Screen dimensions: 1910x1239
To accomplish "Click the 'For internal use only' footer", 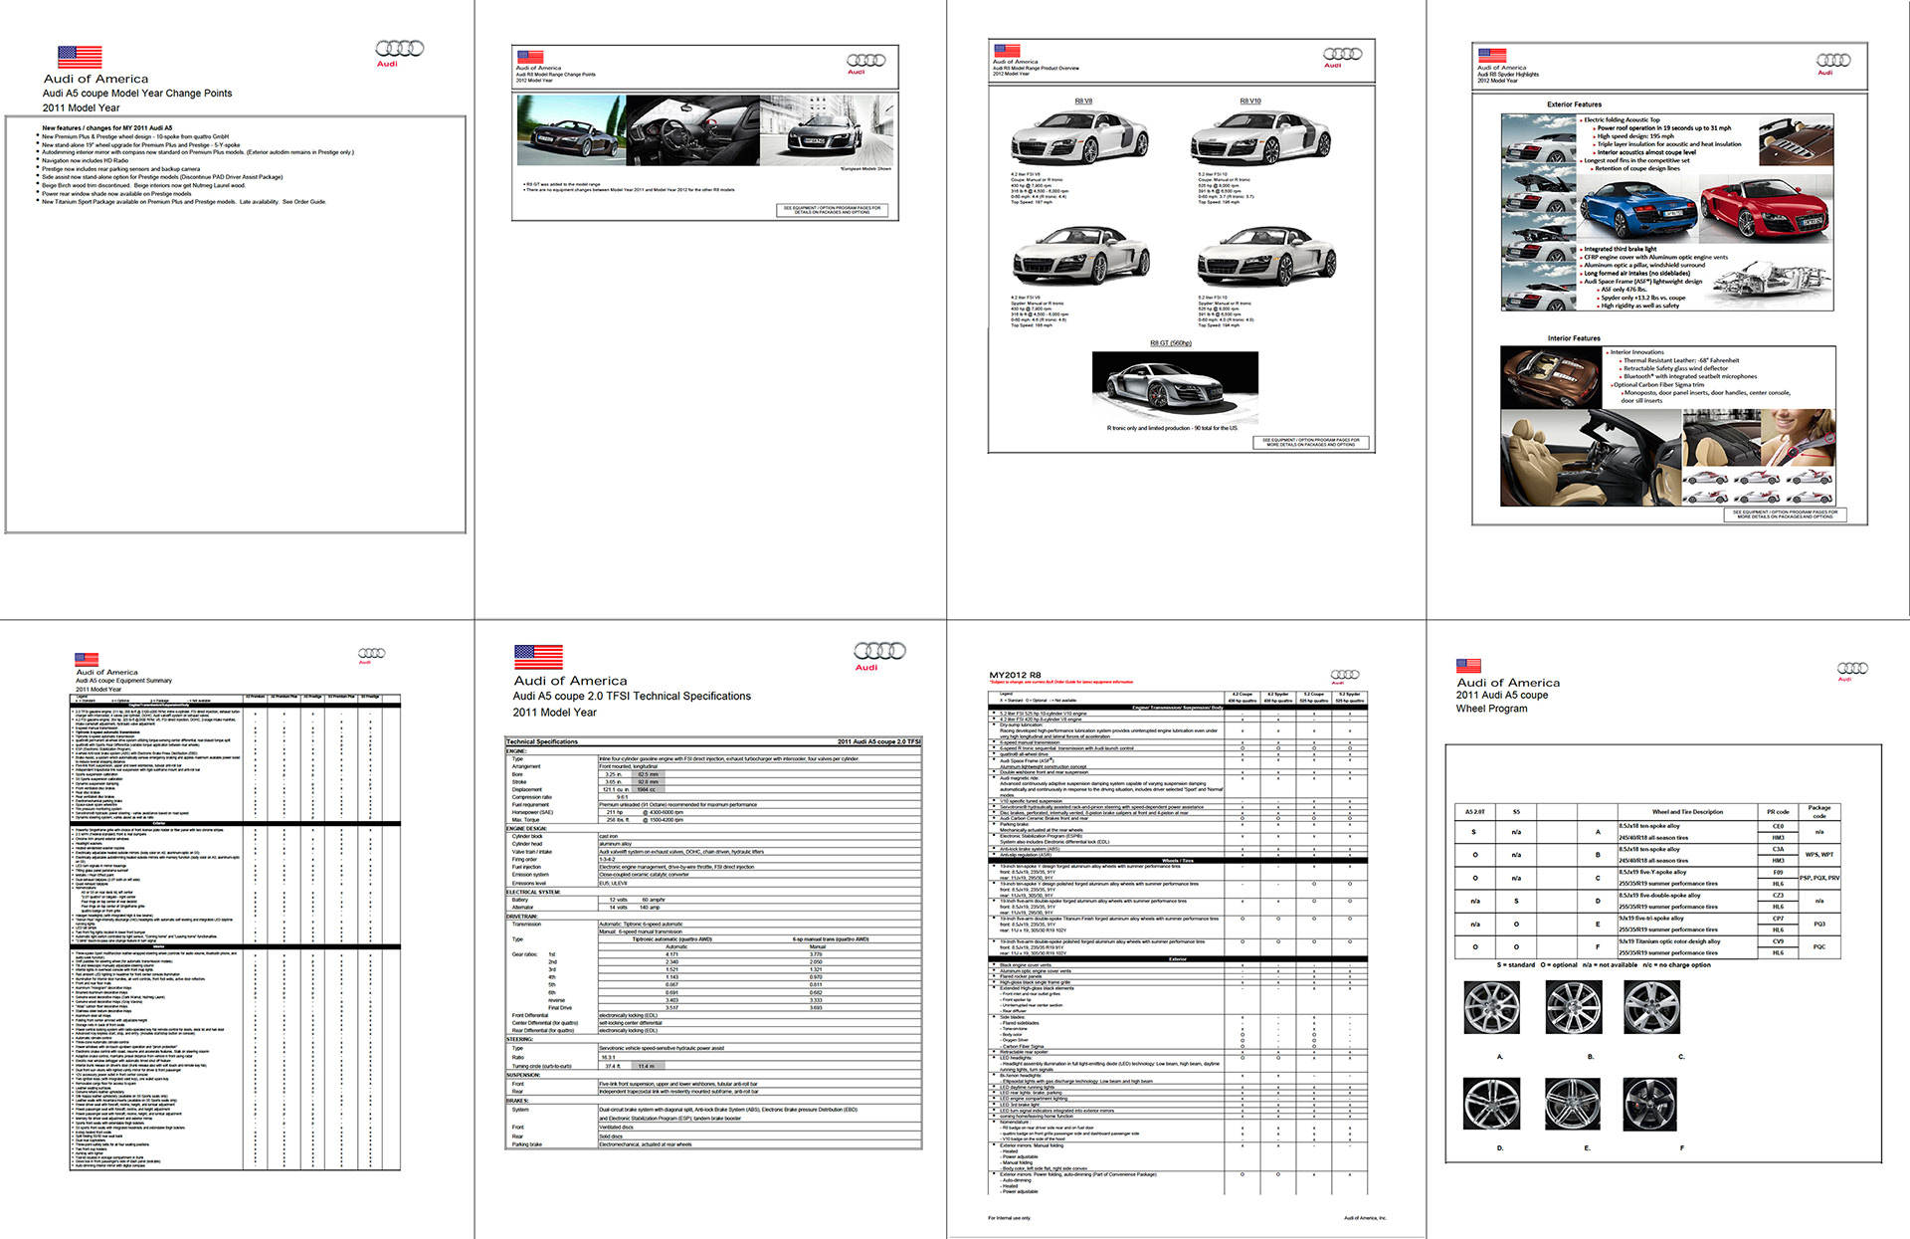I will tap(1009, 1218).
